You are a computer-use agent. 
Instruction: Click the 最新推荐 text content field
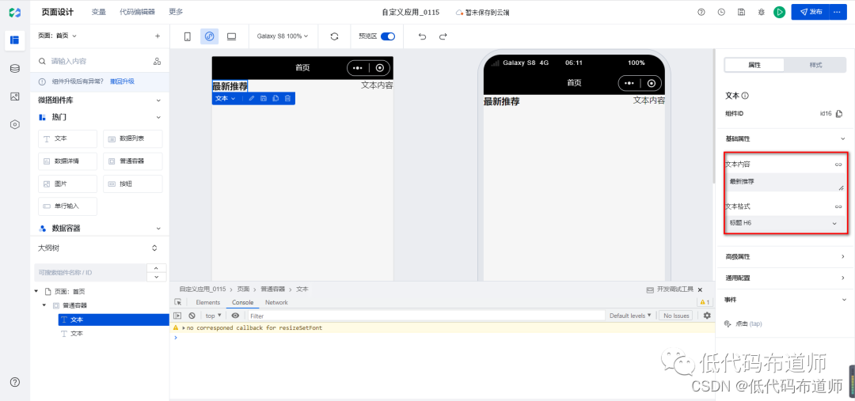click(785, 183)
